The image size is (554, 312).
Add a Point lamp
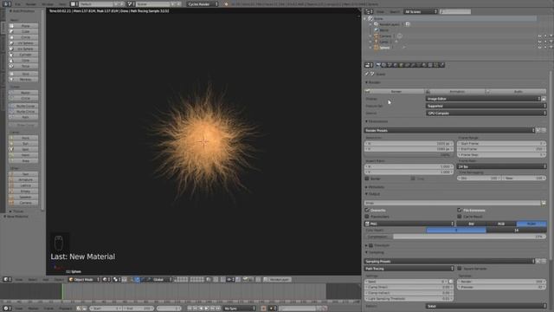click(x=23, y=138)
